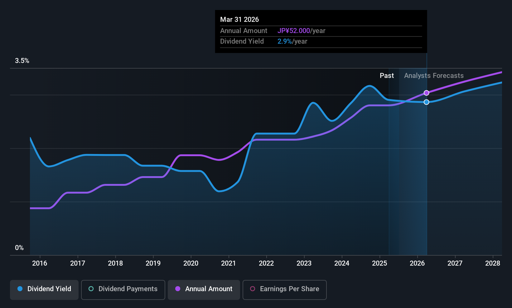Click the 2022 x-axis label
512x308 pixels.
266,263
